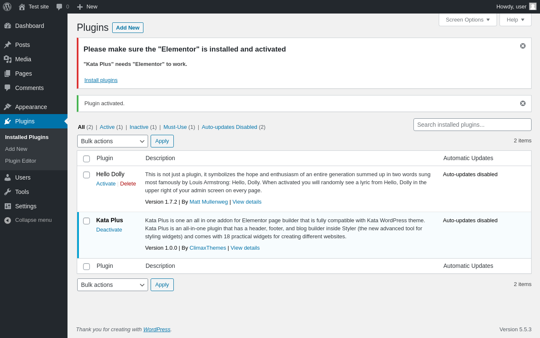Click the Test site title link

[39, 7]
